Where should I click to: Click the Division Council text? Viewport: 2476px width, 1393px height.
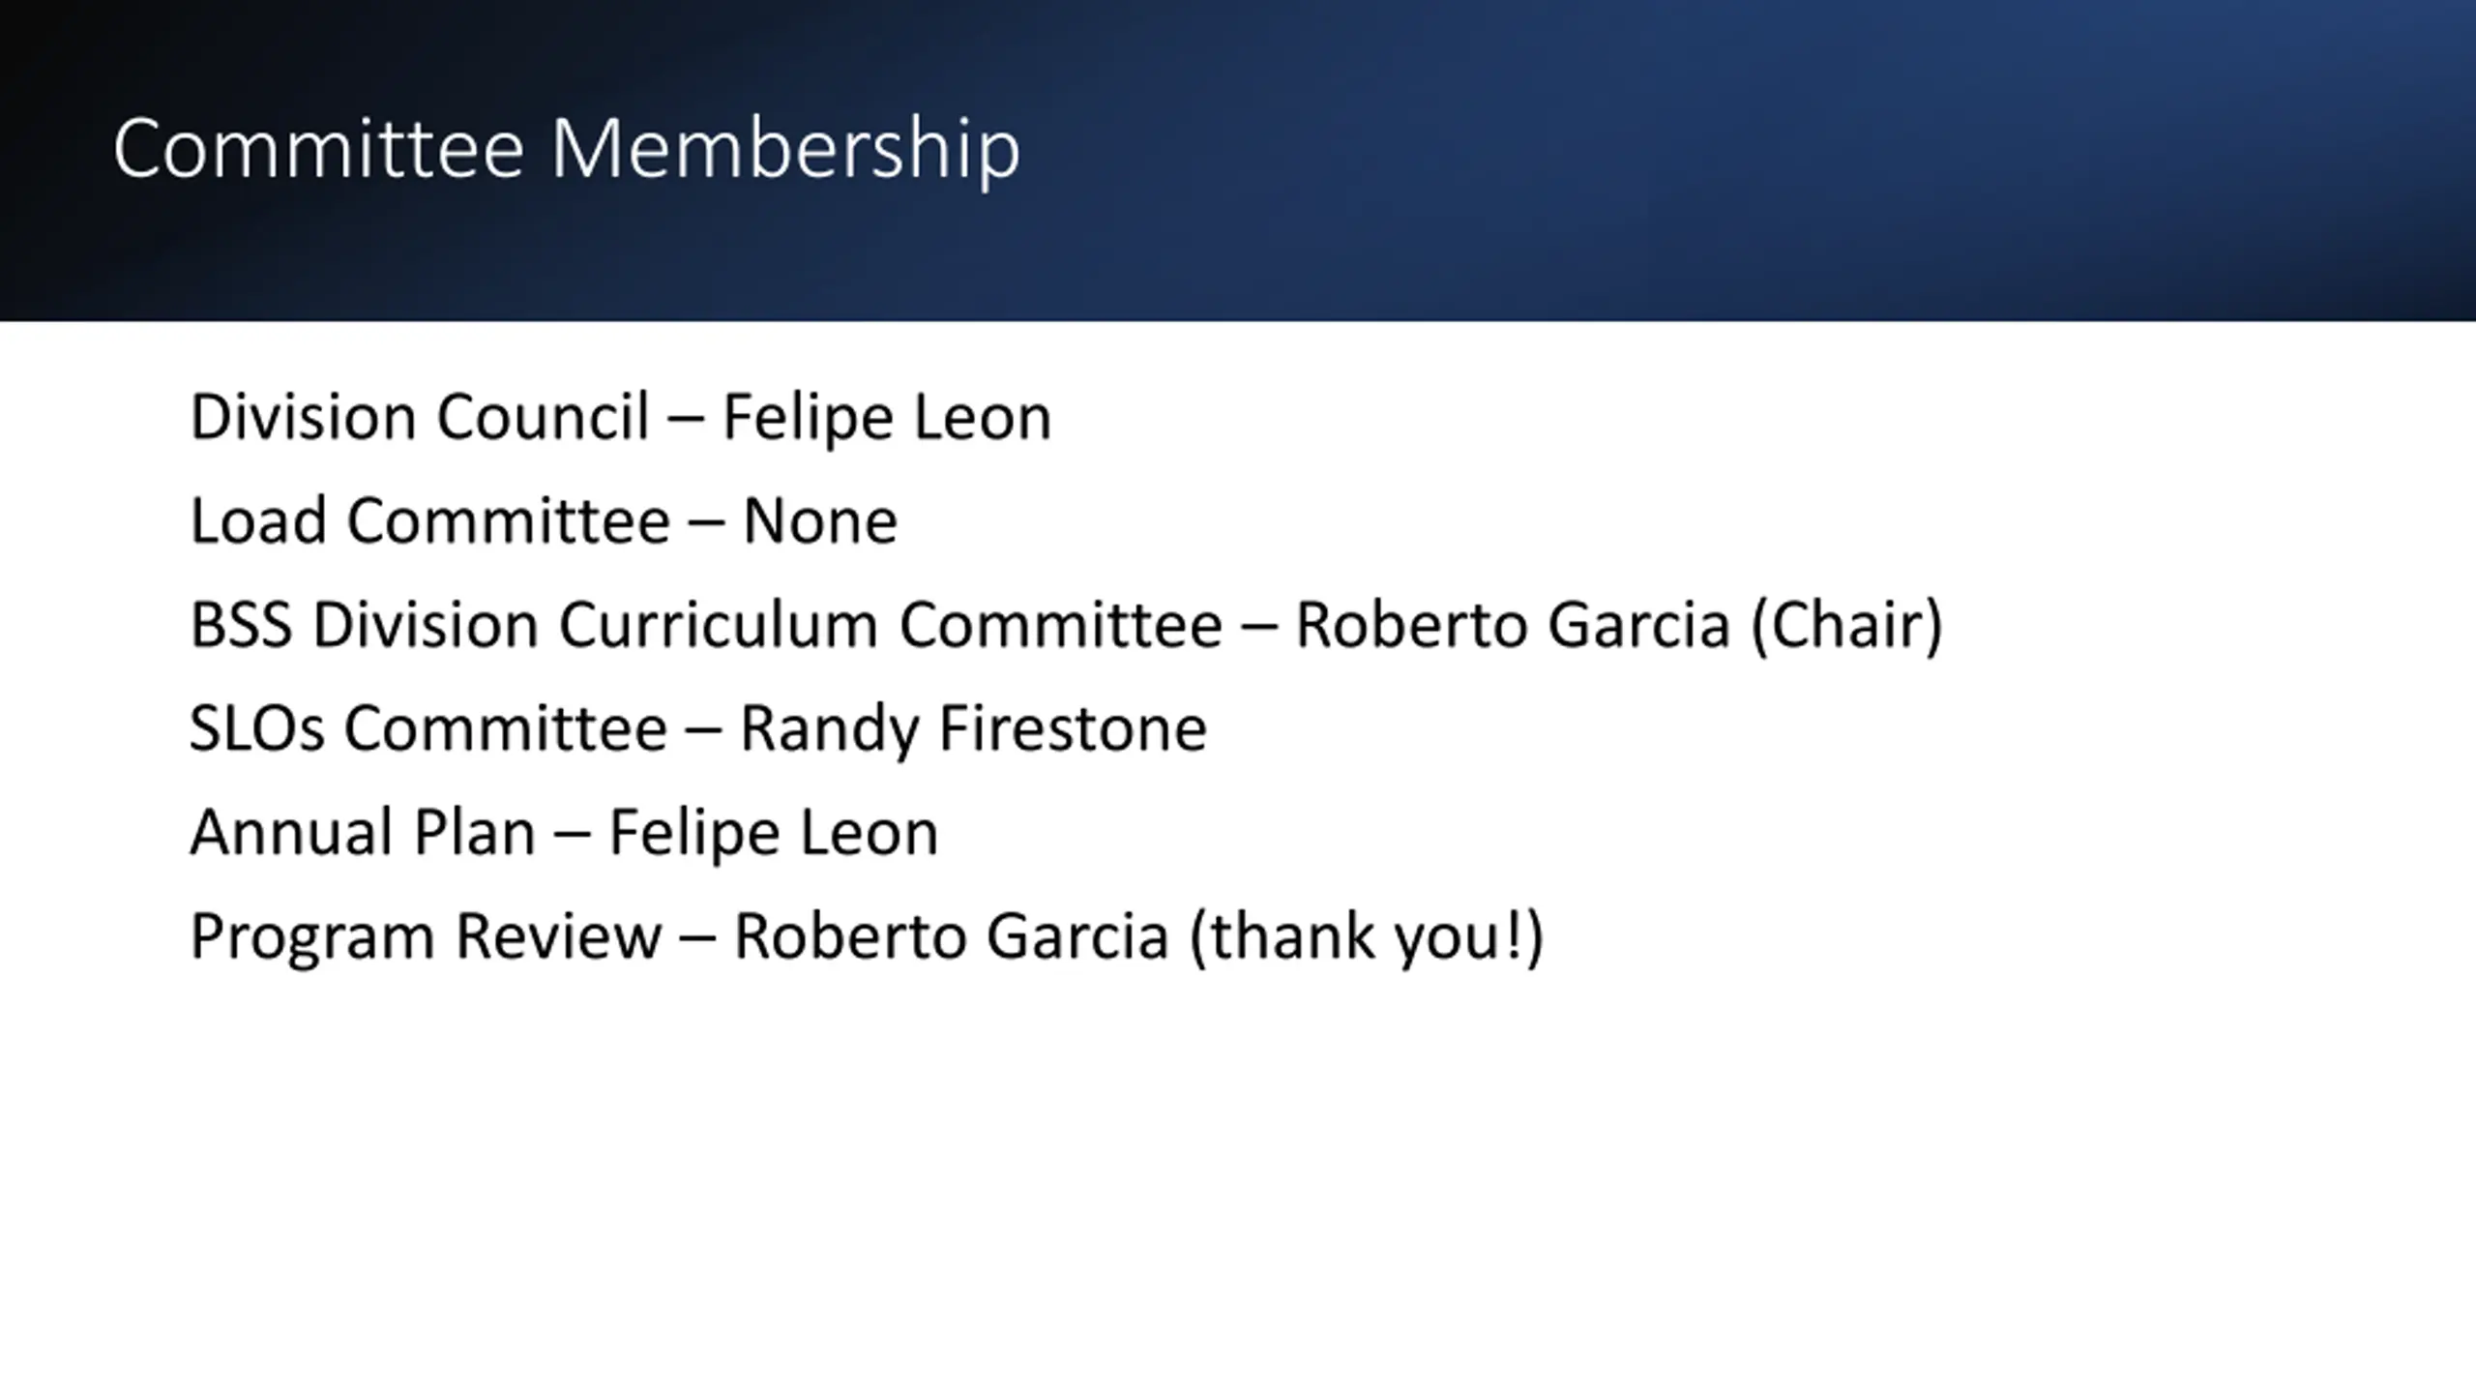420,417
